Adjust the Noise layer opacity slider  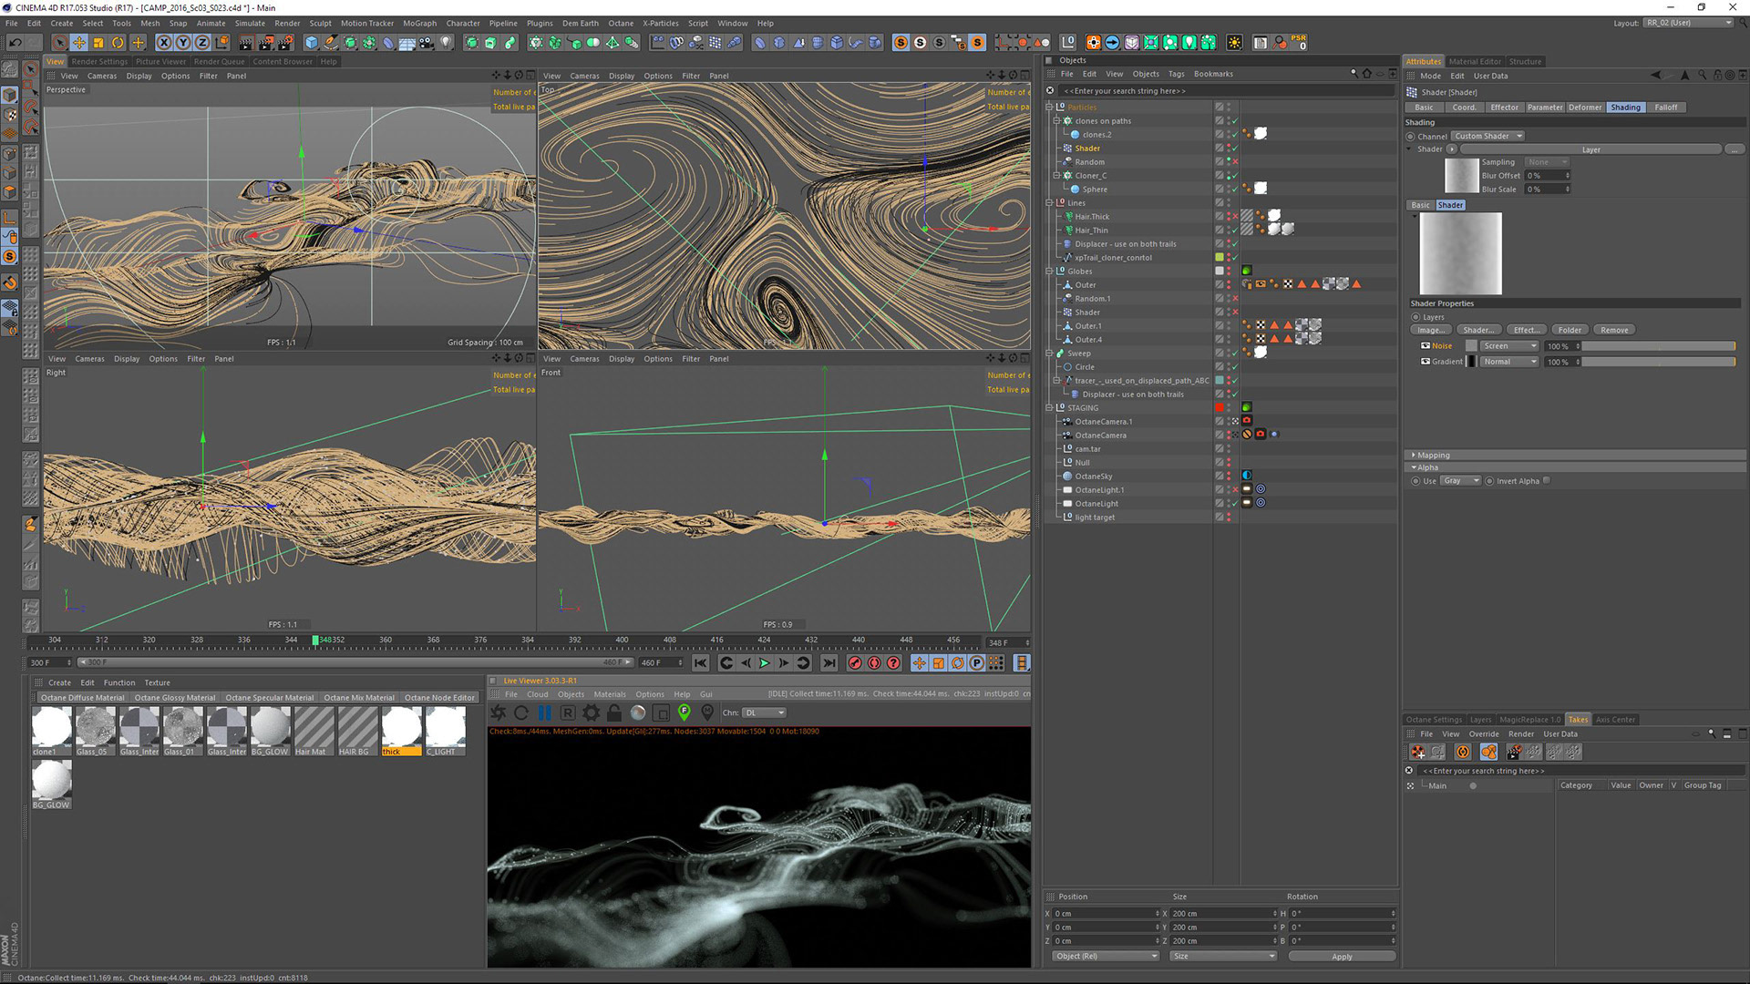point(1659,346)
